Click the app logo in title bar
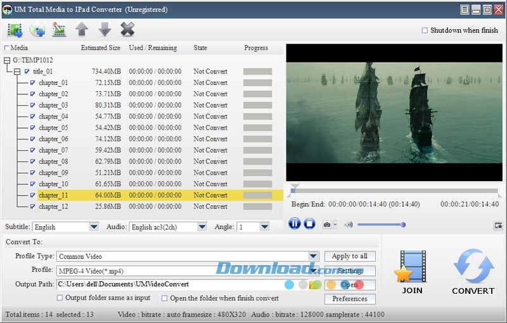The height and width of the screenshot is (323, 507). click(7, 9)
